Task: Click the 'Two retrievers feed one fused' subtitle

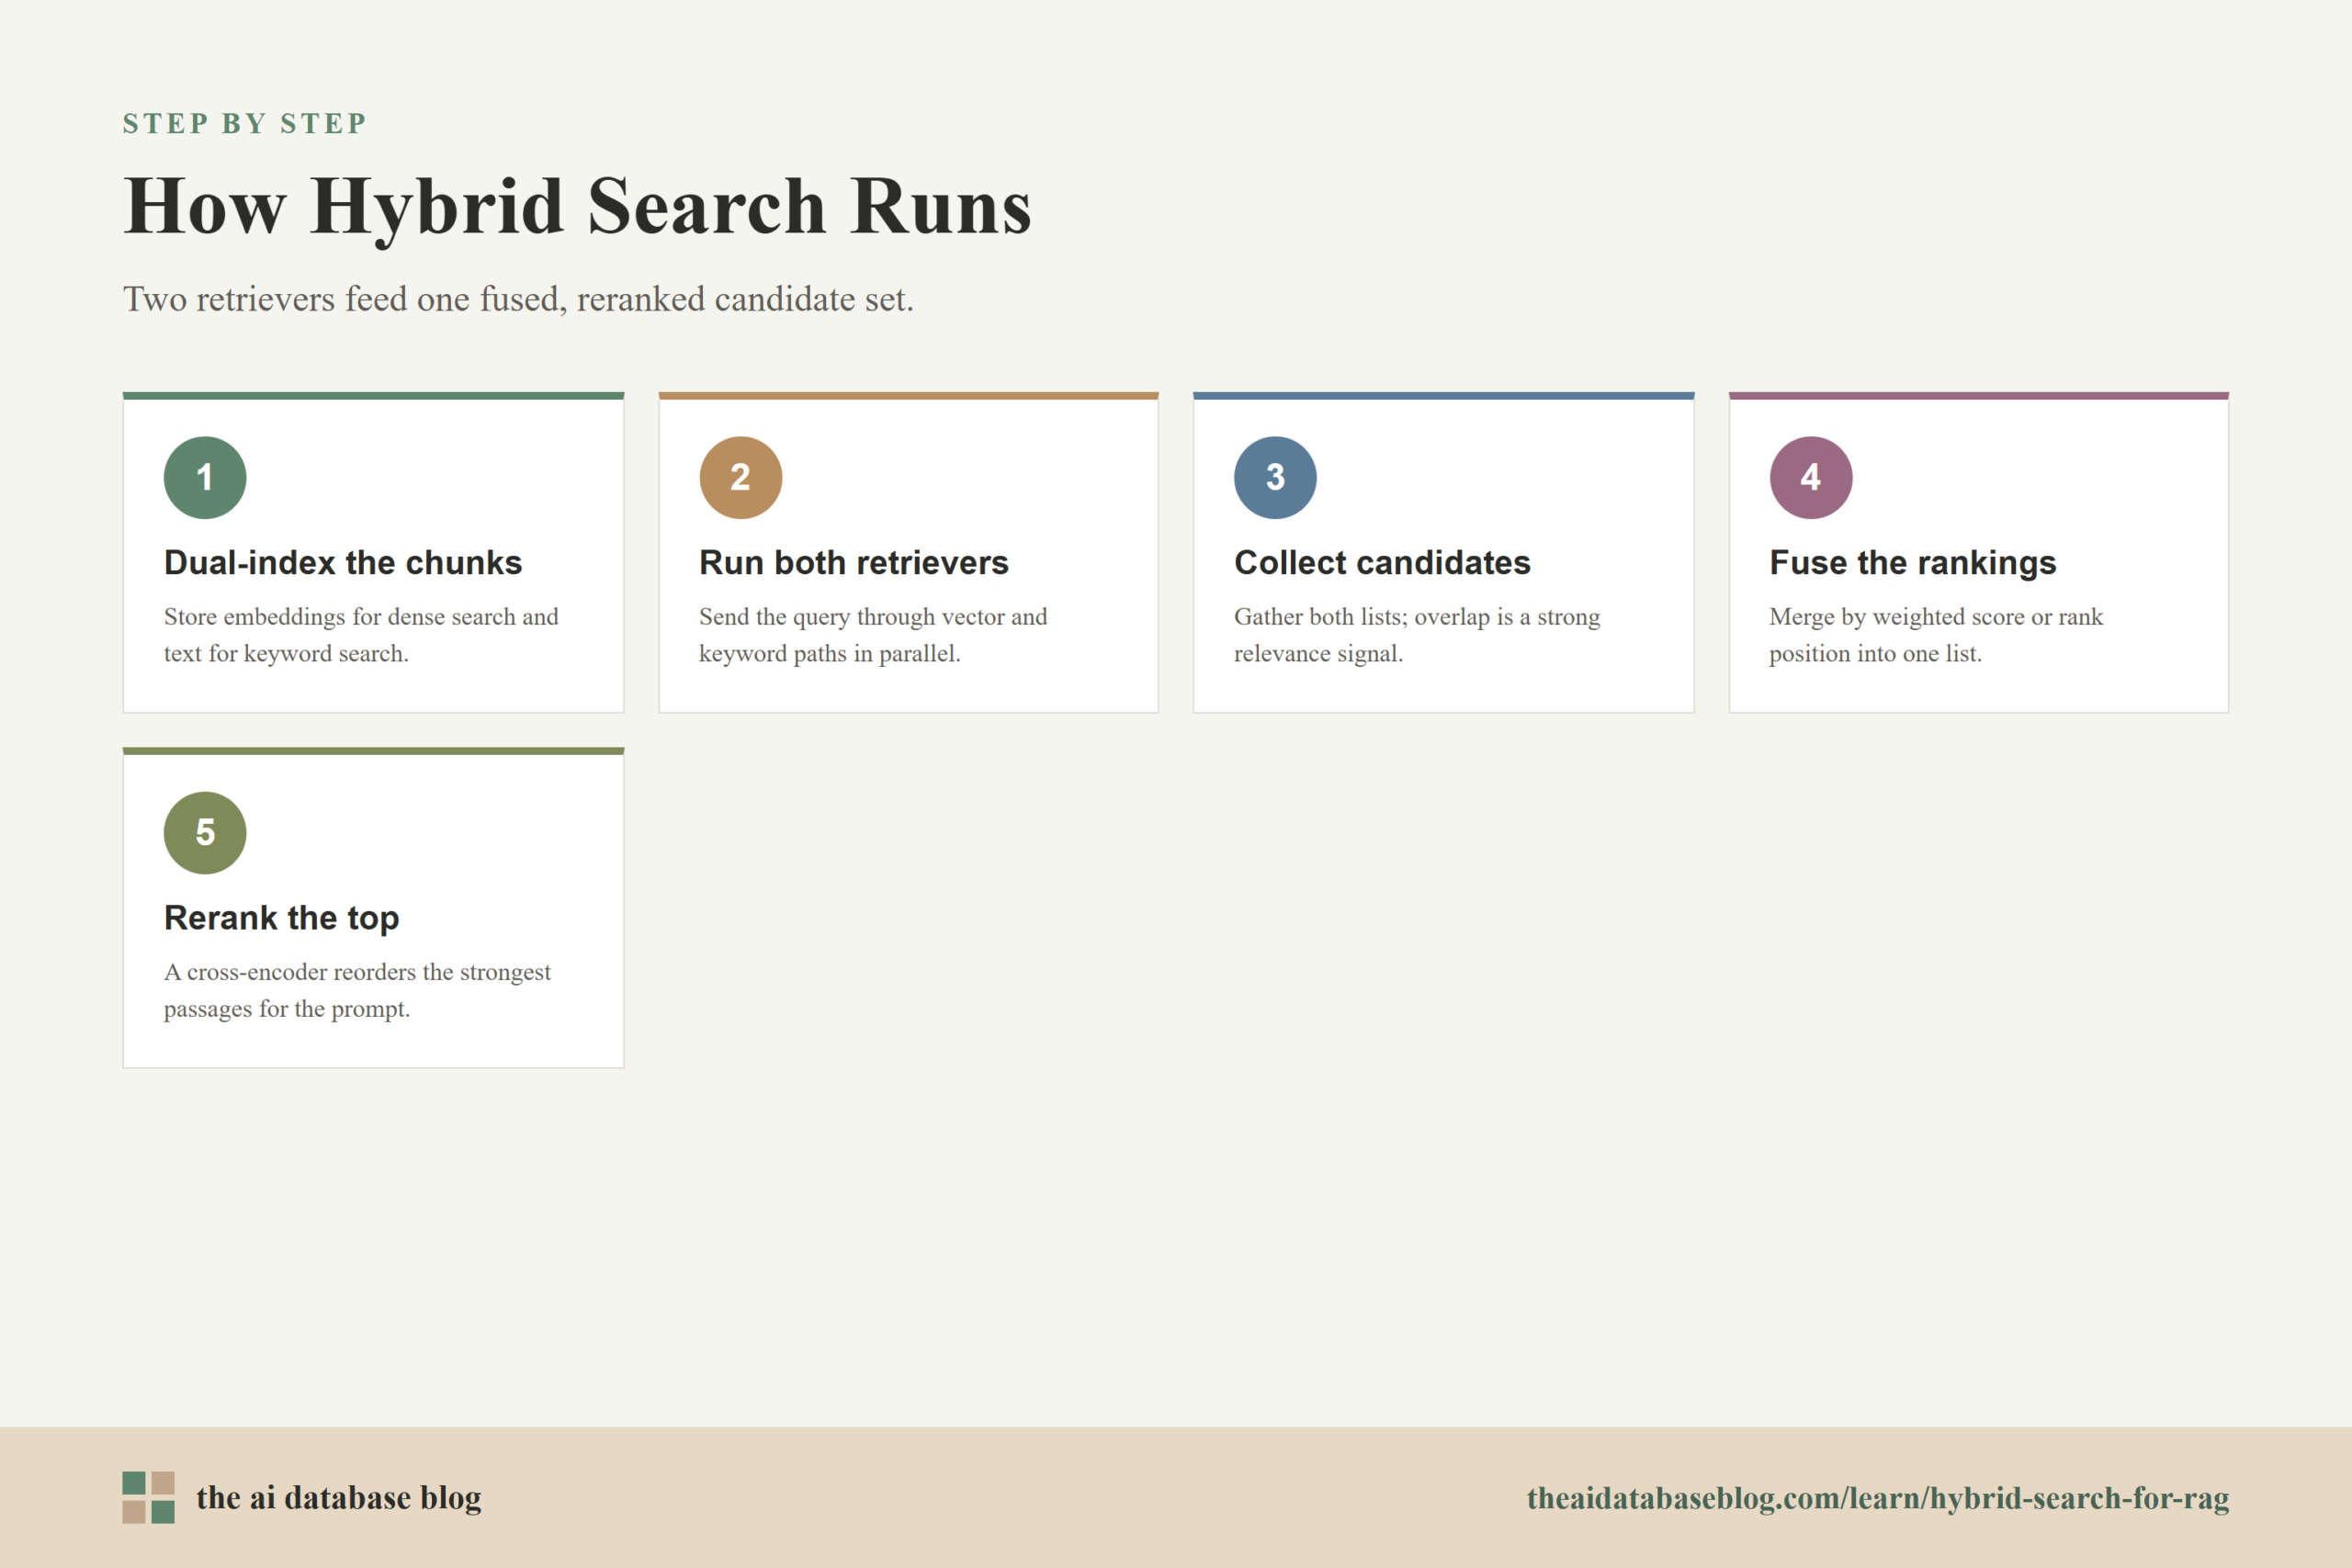Action: click(x=518, y=299)
